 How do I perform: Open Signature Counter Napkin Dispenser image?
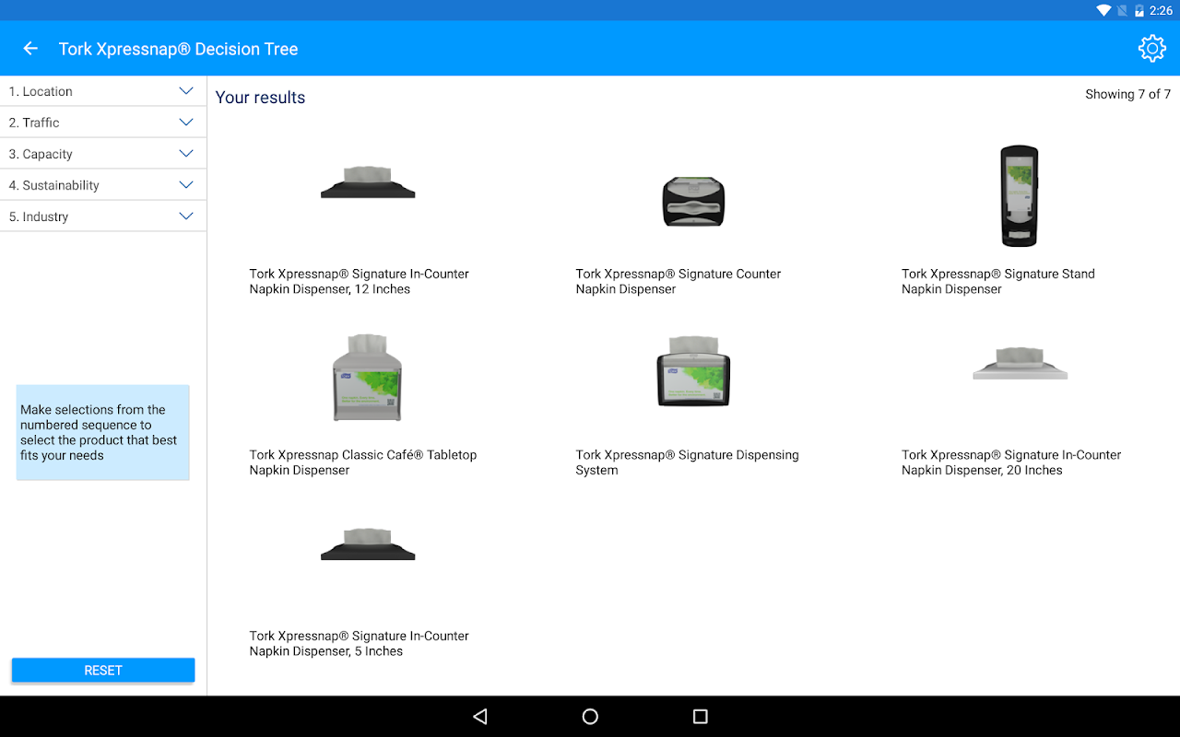pyautogui.click(x=694, y=202)
